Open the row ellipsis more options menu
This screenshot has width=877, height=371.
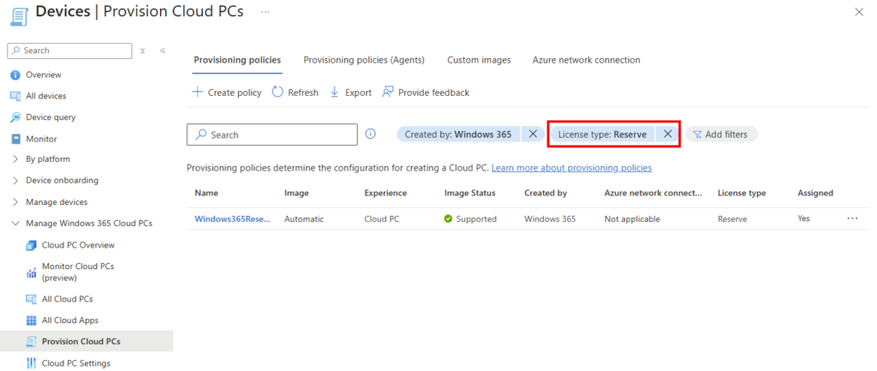click(852, 218)
